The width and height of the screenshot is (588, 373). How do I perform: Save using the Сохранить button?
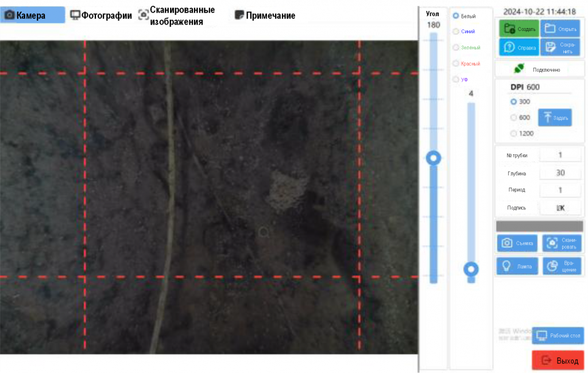click(x=560, y=47)
